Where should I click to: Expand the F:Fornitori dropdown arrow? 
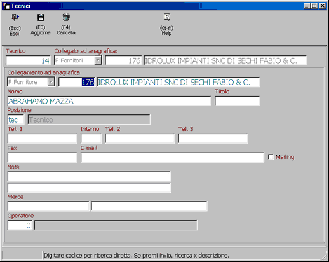[98, 60]
